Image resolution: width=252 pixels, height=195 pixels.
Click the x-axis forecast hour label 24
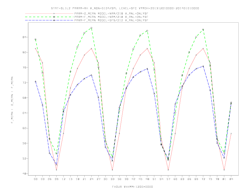[x=91, y=179]
